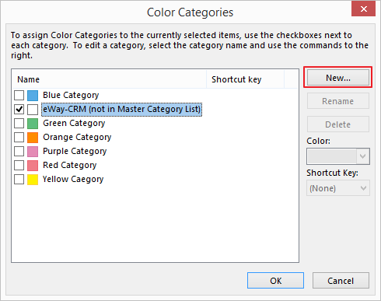Open the Color dropdown
This screenshot has width=381, height=301.
(338, 156)
